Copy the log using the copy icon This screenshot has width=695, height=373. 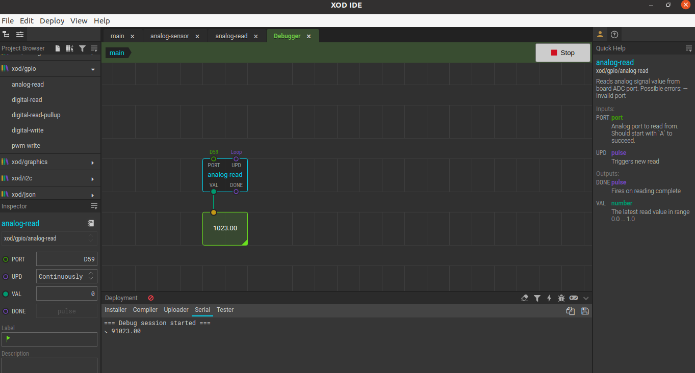pos(571,311)
